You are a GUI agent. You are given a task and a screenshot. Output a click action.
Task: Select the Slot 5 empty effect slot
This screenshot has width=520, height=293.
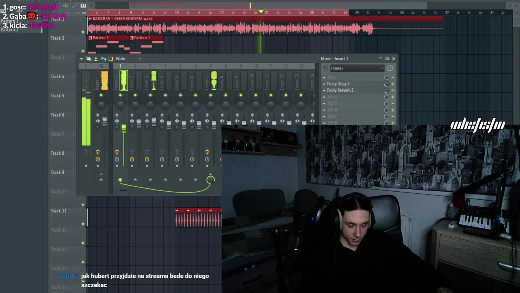point(353,103)
